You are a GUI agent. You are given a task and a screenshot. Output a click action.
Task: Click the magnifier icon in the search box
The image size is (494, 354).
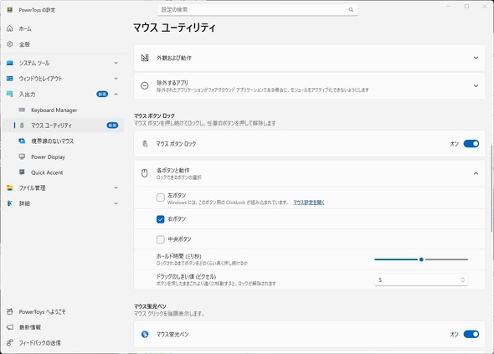point(351,10)
